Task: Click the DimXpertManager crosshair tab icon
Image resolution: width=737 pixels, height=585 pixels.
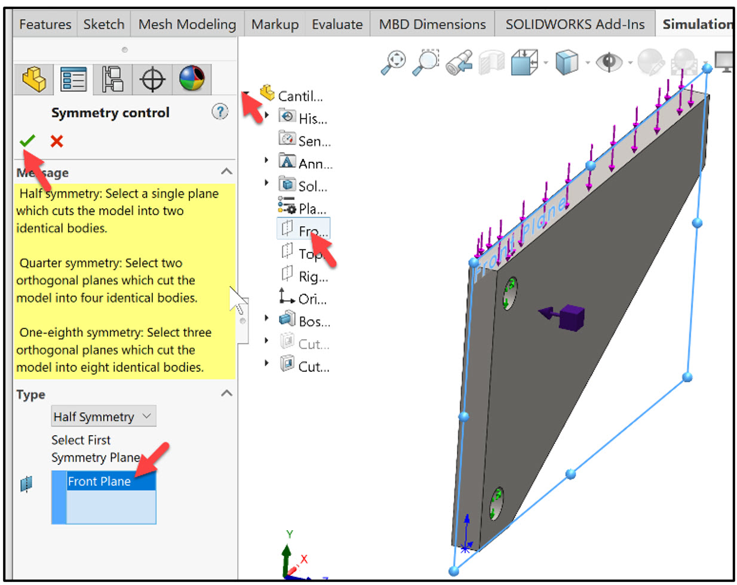Action: coord(152,78)
